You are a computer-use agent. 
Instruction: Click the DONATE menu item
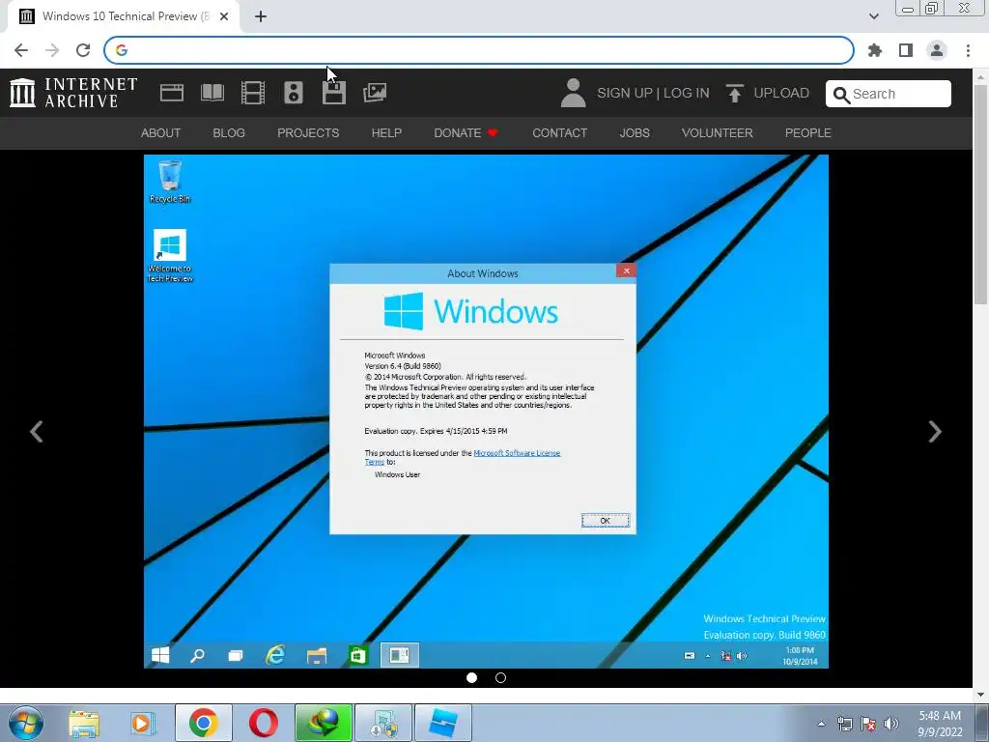[x=466, y=133]
